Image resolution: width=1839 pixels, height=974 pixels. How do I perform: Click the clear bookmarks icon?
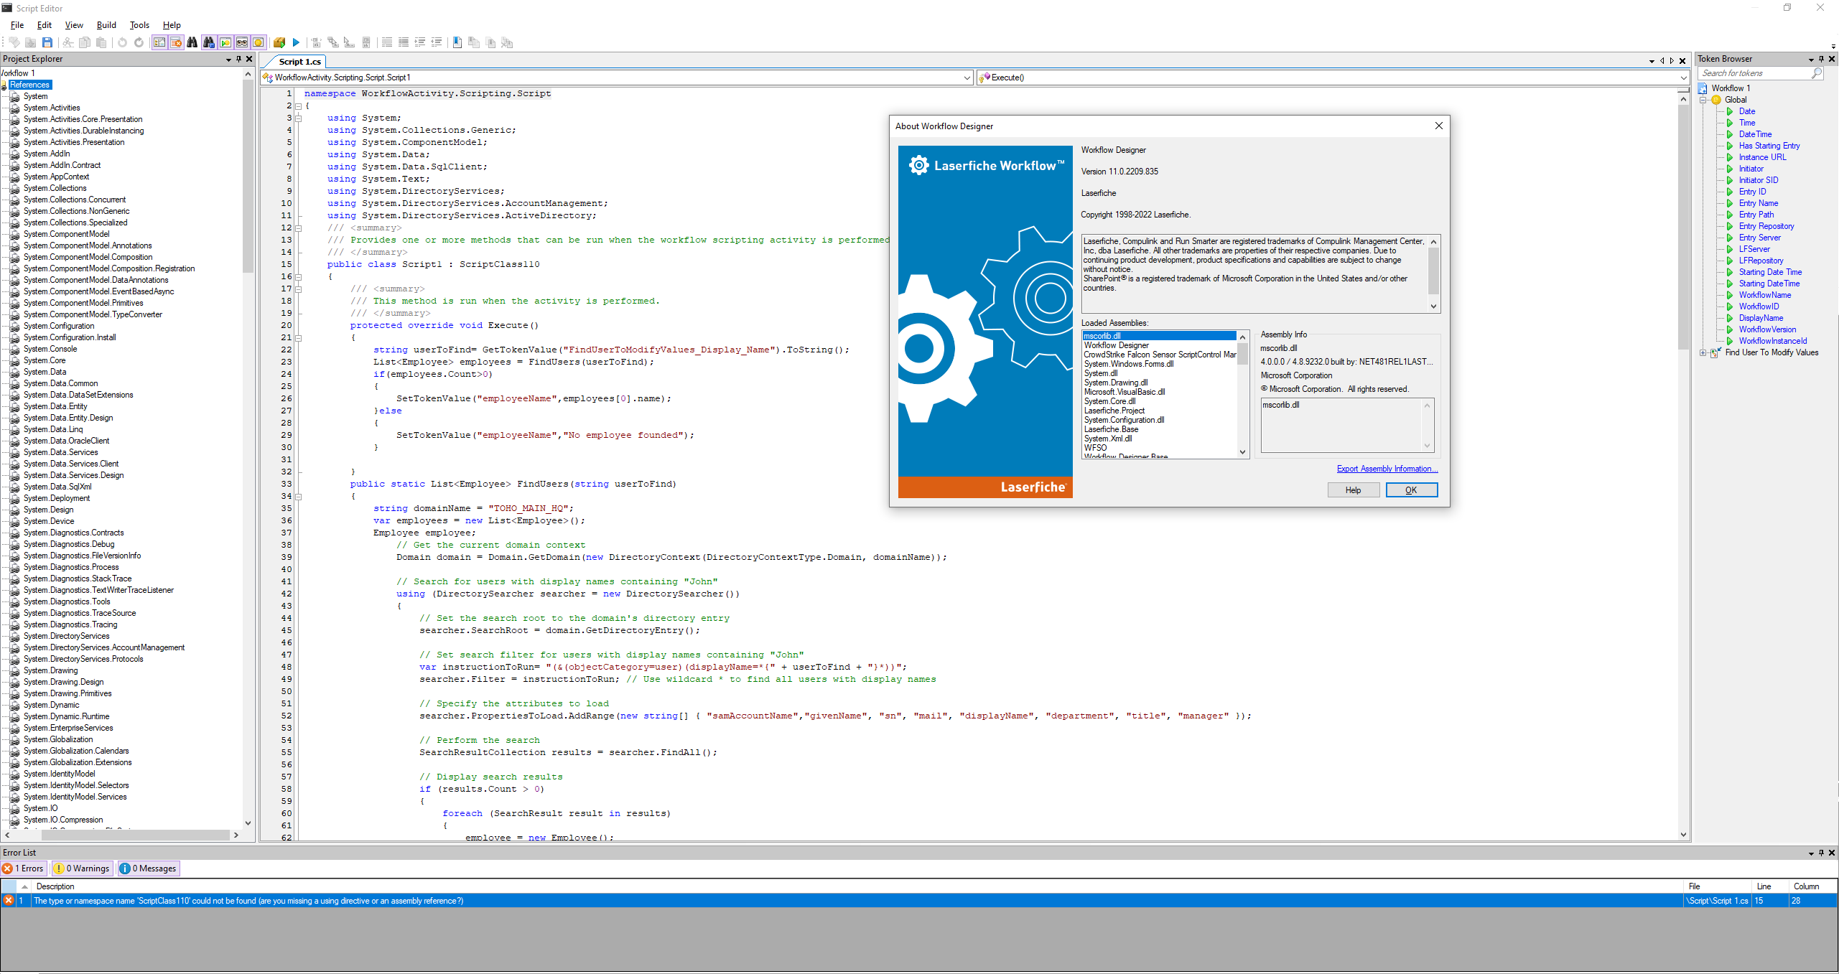click(x=507, y=42)
